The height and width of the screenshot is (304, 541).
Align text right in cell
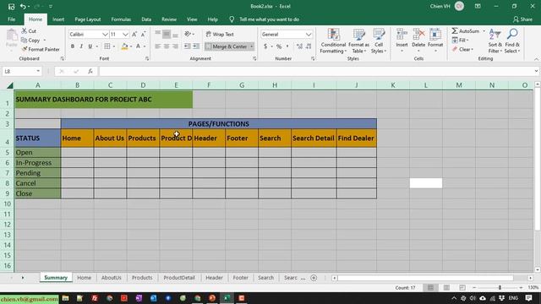click(x=175, y=46)
